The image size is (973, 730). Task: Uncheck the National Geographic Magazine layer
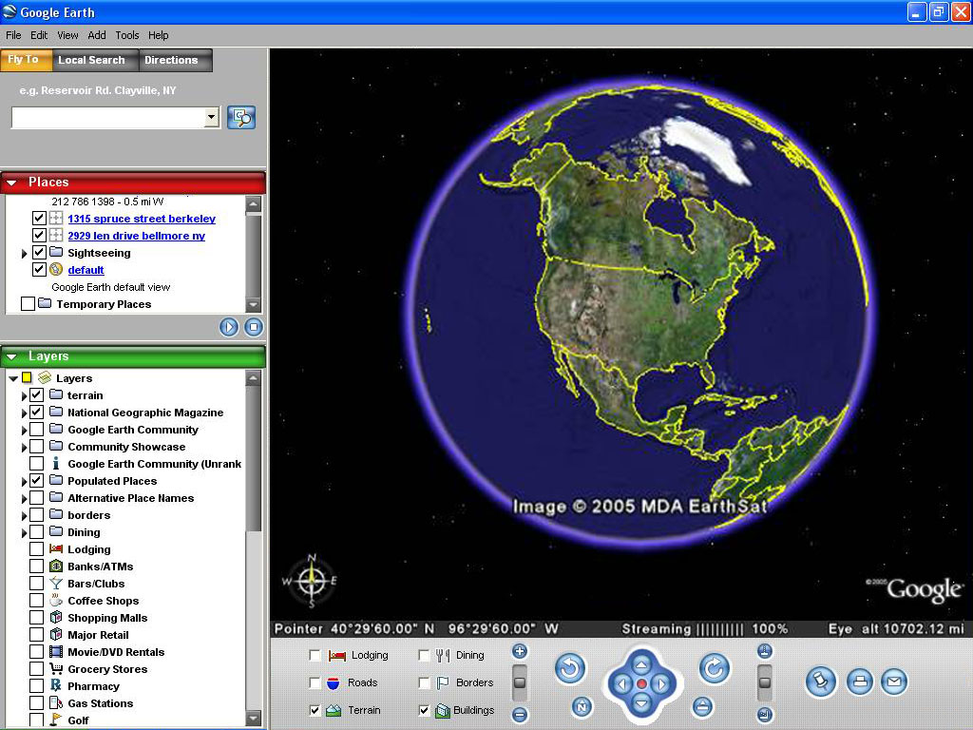pos(37,413)
